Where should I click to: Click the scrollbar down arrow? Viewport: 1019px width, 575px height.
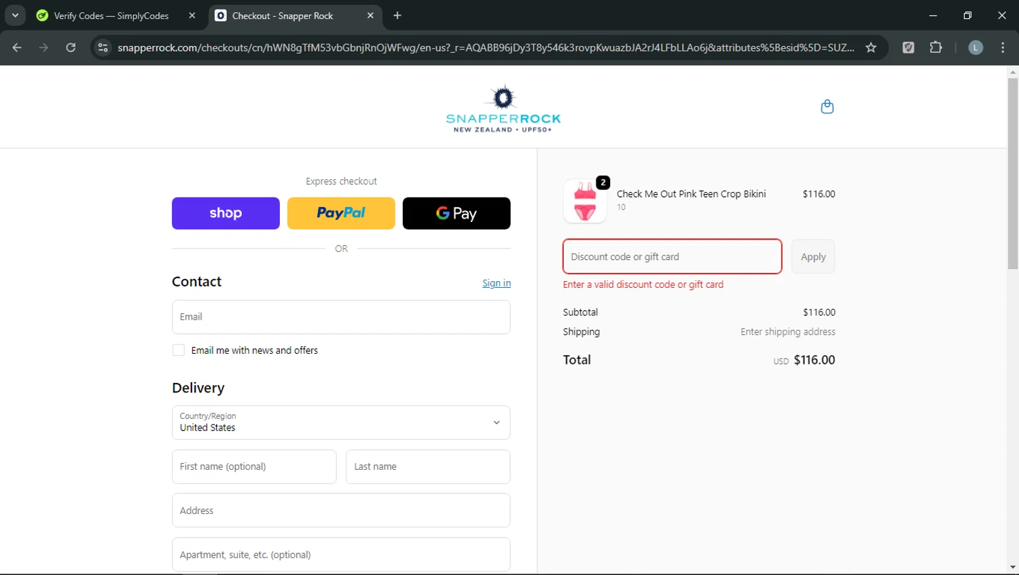[x=1013, y=568]
